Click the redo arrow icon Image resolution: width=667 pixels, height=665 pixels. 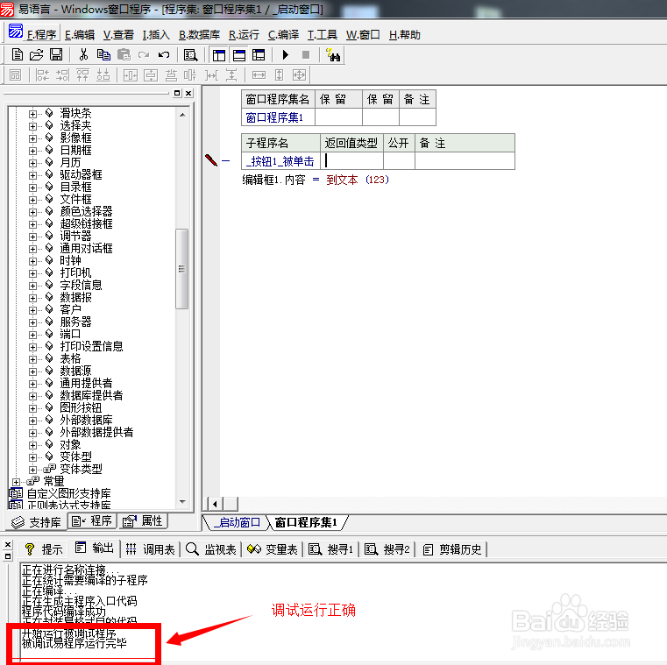(144, 55)
